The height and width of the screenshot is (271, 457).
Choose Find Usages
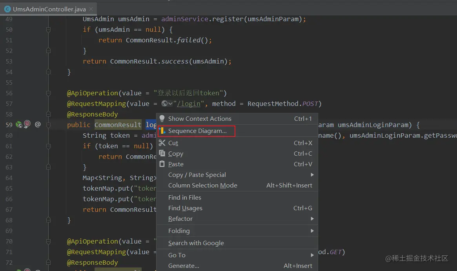coord(237,208)
